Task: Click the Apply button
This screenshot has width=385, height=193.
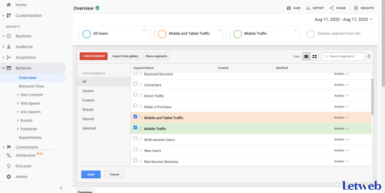Action: (x=91, y=174)
